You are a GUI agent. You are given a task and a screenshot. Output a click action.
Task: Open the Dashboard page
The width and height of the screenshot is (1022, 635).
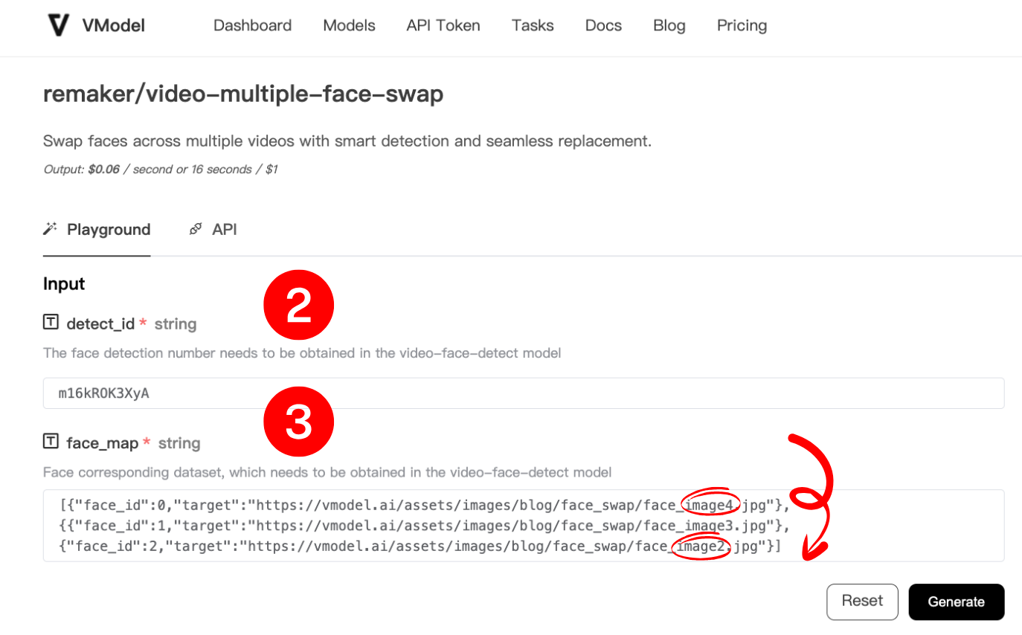point(252,25)
